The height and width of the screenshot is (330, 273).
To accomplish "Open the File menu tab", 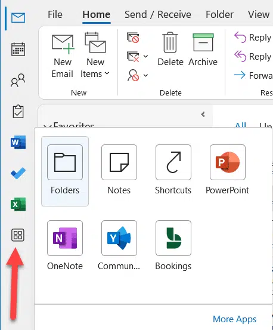I will pyautogui.click(x=55, y=14).
